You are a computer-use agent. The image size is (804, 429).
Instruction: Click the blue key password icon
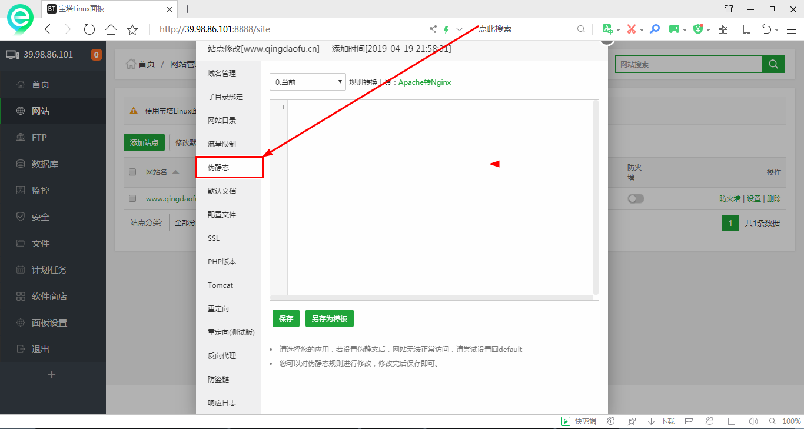655,29
